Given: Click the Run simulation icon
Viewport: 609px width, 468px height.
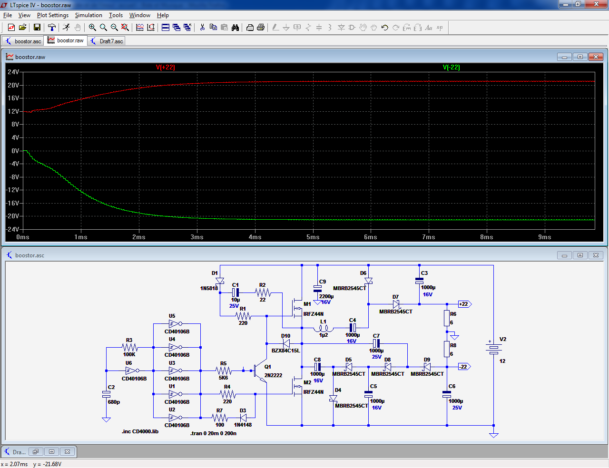Looking at the screenshot, I should tap(66, 28).
